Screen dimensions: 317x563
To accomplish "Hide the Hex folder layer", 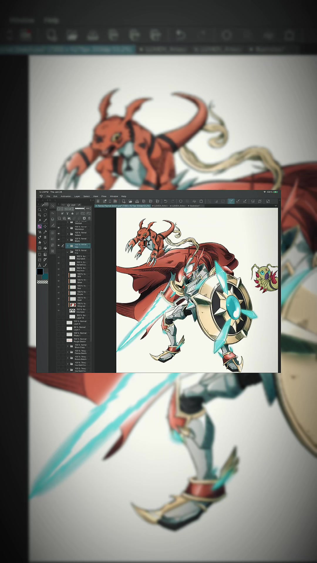I will pyautogui.click(x=59, y=245).
